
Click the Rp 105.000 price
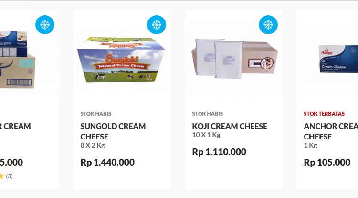(x=327, y=162)
